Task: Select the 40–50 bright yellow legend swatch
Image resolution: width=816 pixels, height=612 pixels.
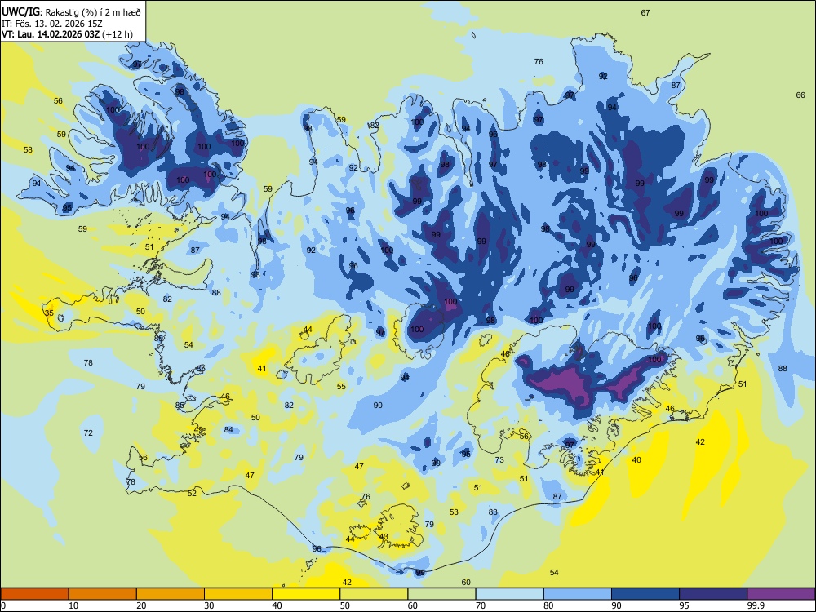Action: (x=306, y=594)
